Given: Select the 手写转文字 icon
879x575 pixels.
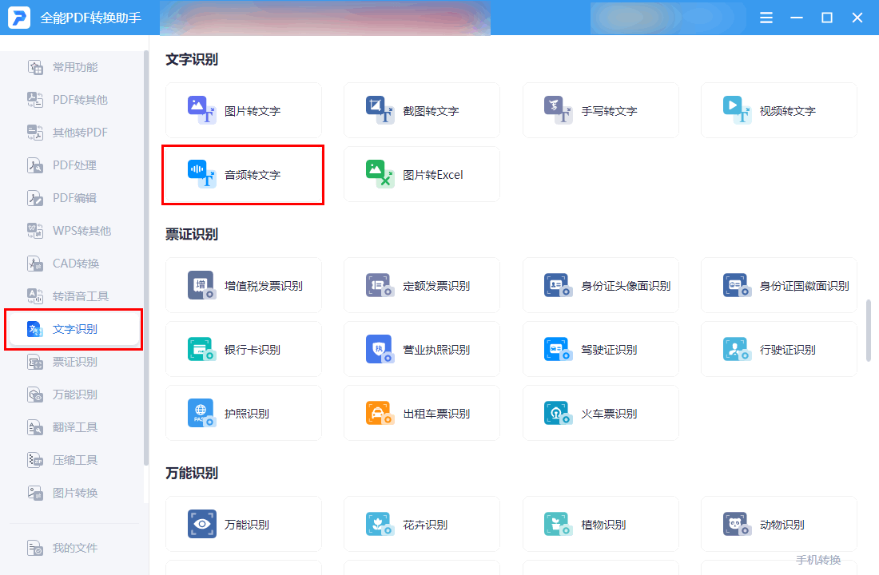Looking at the screenshot, I should pos(559,110).
